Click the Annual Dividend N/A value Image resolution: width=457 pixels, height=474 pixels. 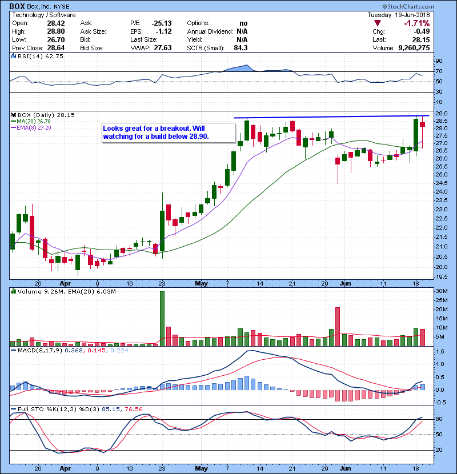[242, 31]
